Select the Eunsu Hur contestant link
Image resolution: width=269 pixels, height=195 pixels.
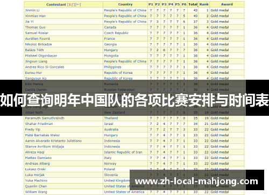(33, 73)
